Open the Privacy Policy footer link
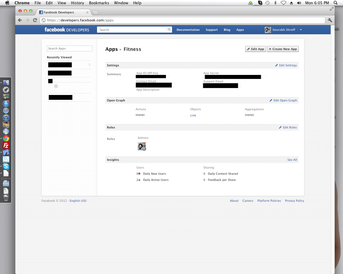Screen dimensions: 343x274 click(x=294, y=201)
